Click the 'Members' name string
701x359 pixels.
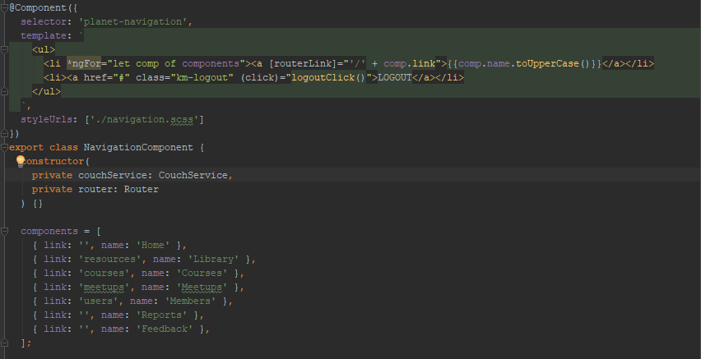click(x=190, y=301)
